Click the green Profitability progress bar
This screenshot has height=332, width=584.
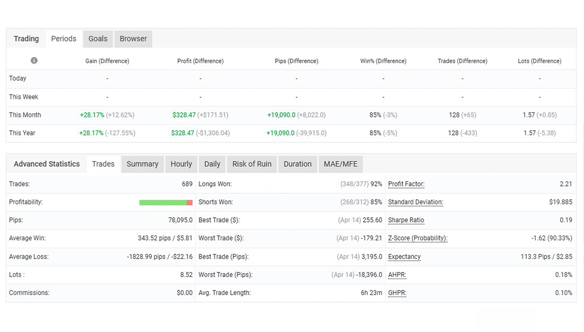[x=166, y=202]
